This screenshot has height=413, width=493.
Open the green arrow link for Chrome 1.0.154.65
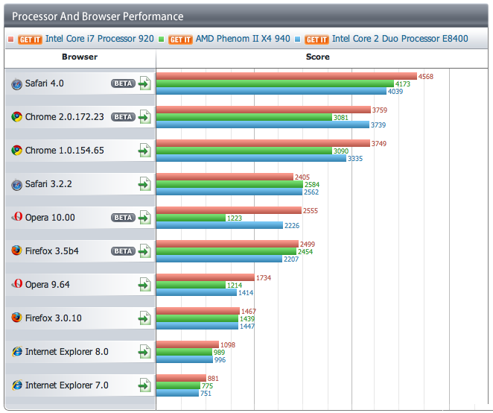[x=144, y=151]
